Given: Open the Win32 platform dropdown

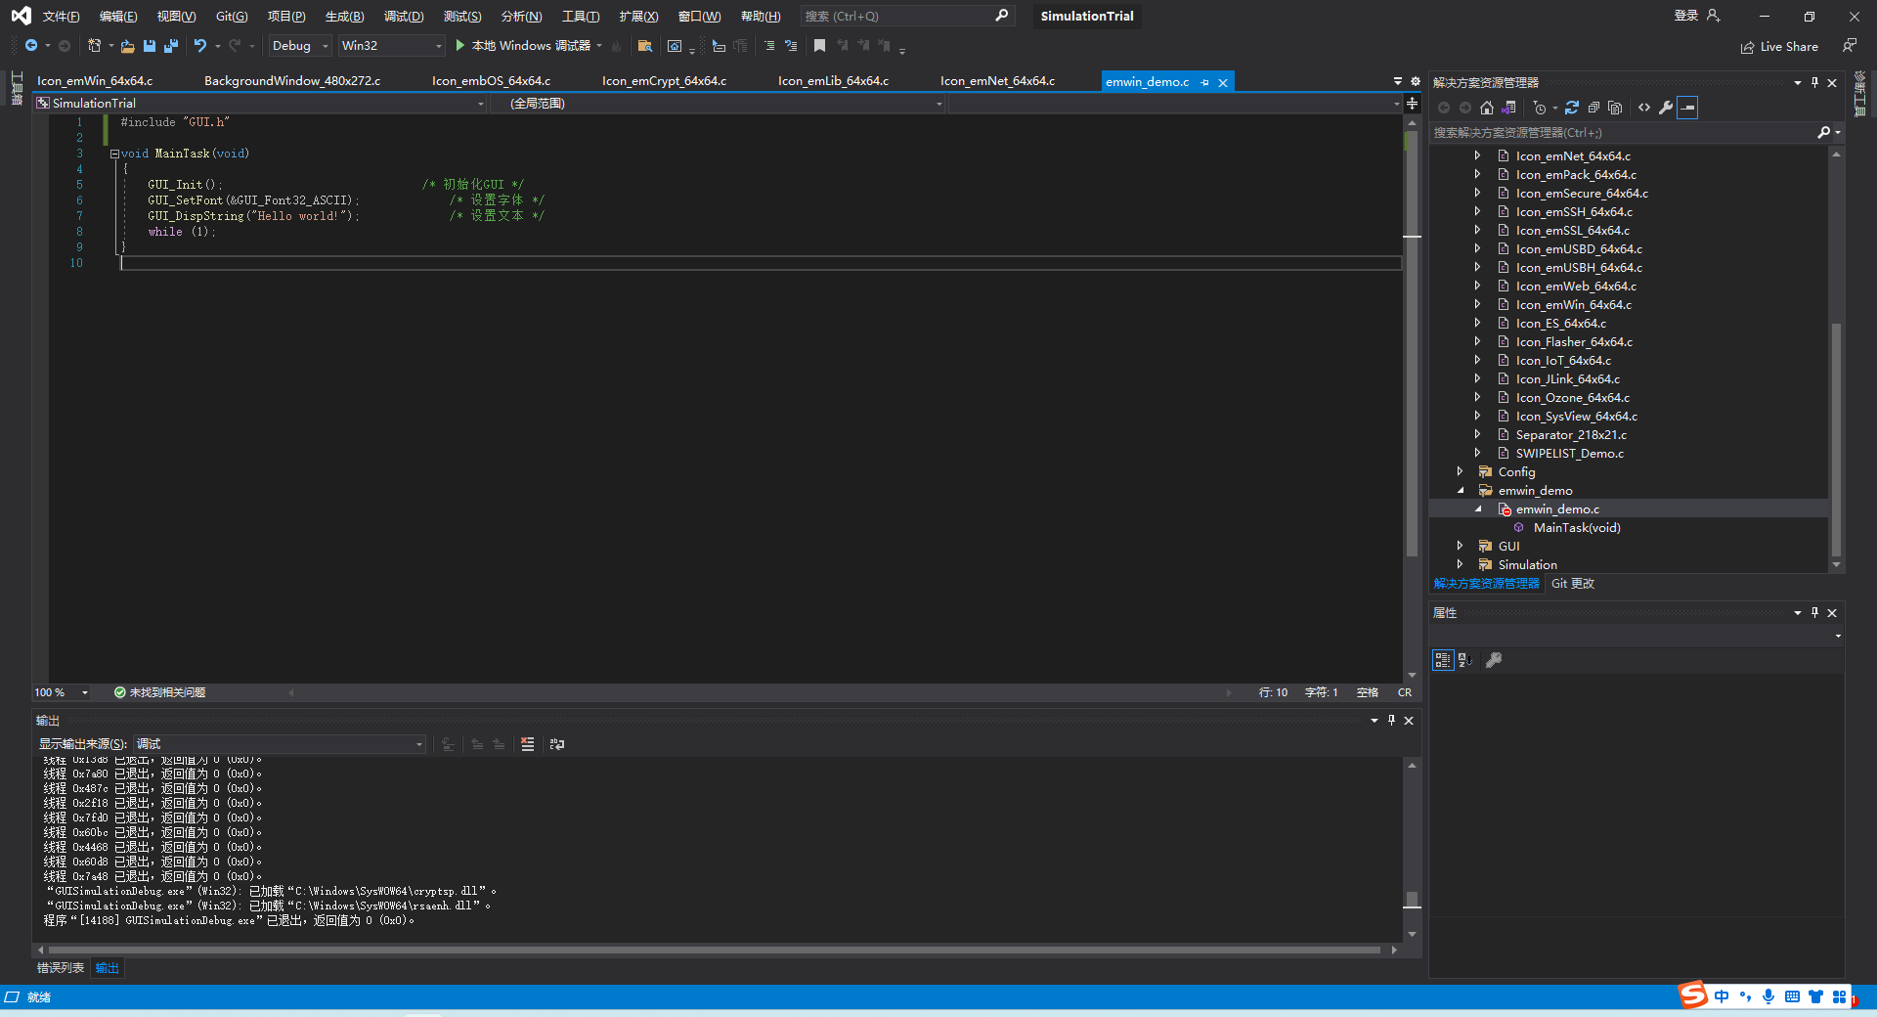Looking at the screenshot, I should [x=391, y=46].
